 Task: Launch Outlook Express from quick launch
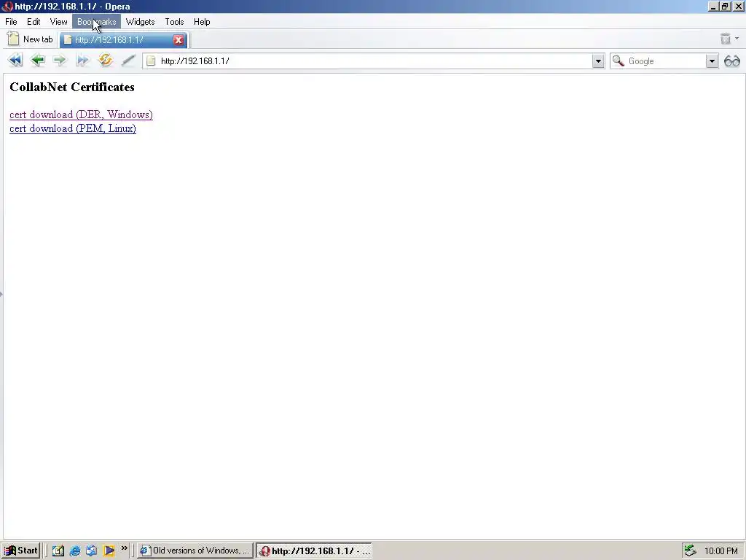click(x=91, y=551)
